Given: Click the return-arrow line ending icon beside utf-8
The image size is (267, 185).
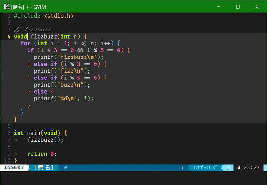Looking at the screenshot, I should (x=215, y=167).
